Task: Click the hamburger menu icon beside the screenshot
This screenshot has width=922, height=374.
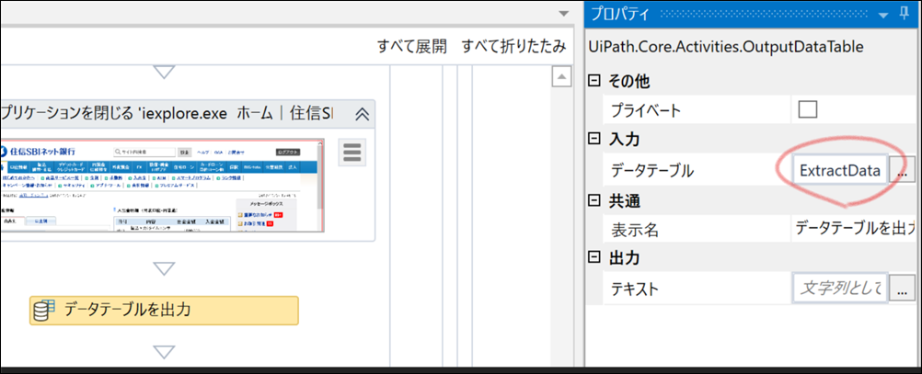Action: pyautogui.click(x=352, y=153)
